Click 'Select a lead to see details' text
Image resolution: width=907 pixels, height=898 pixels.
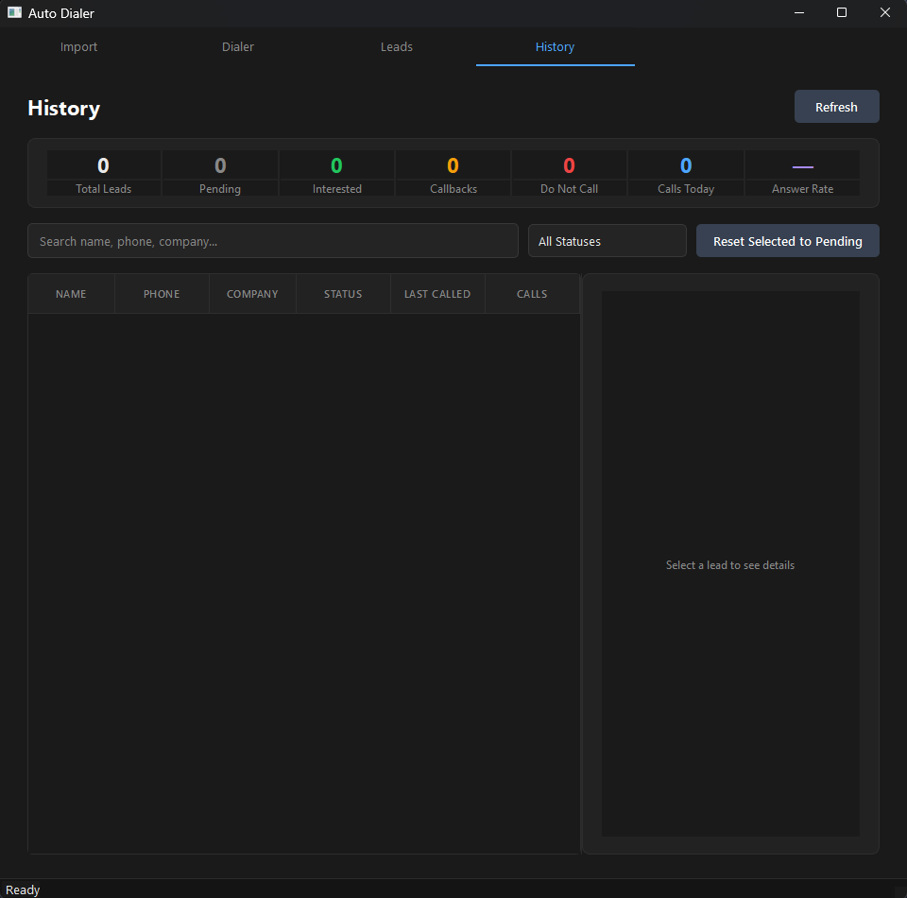tap(730, 564)
